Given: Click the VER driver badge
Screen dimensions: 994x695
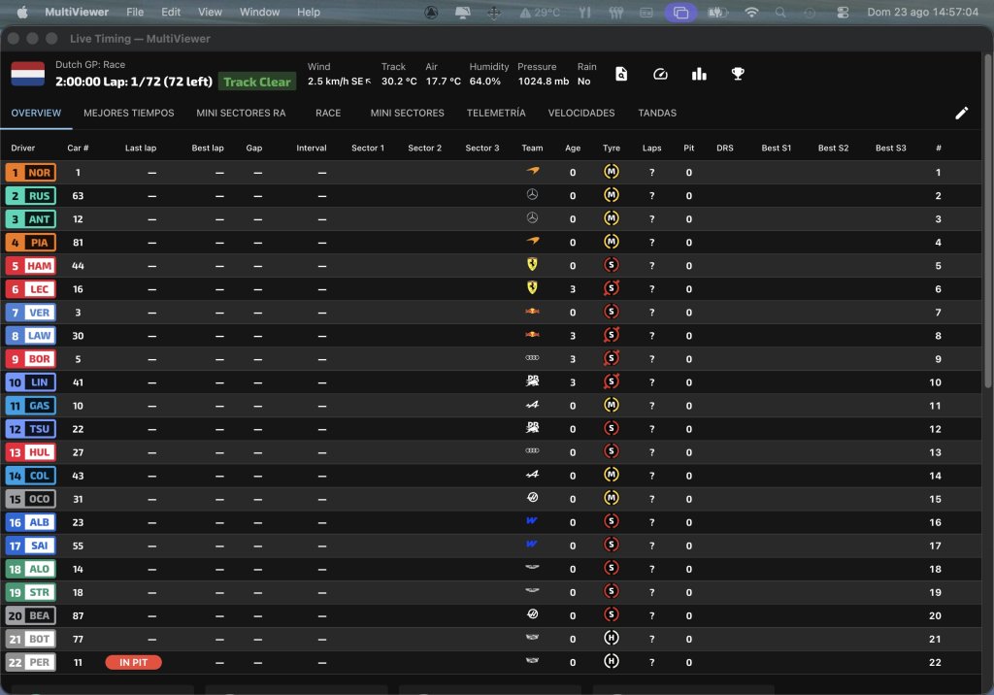Looking at the screenshot, I should 30,312.
